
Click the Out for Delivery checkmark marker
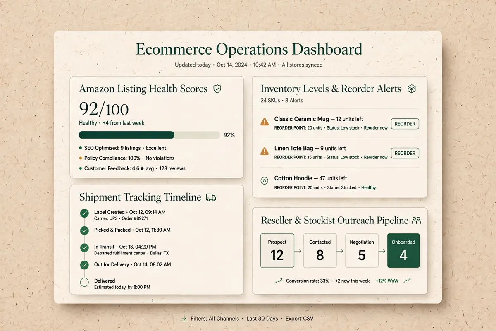(x=84, y=265)
